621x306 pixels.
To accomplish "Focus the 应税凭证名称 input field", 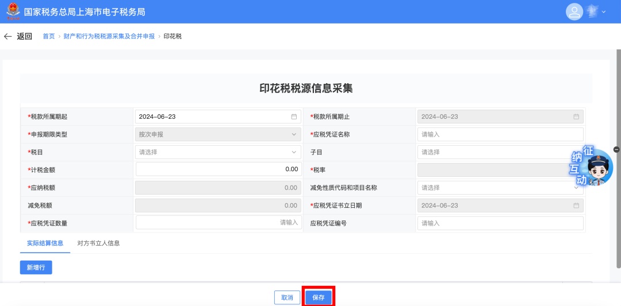I will pos(500,134).
